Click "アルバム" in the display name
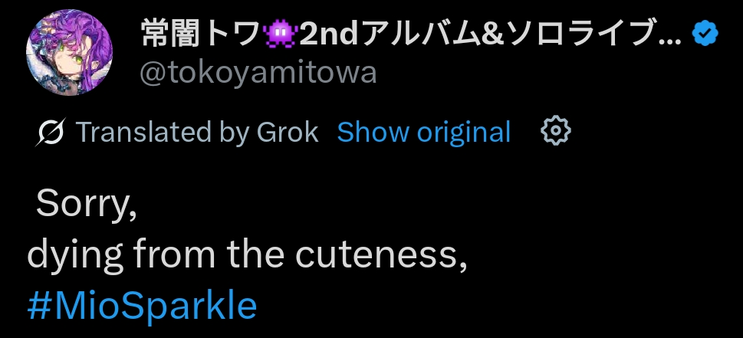Viewport: 743px width, 338px height. click(407, 34)
